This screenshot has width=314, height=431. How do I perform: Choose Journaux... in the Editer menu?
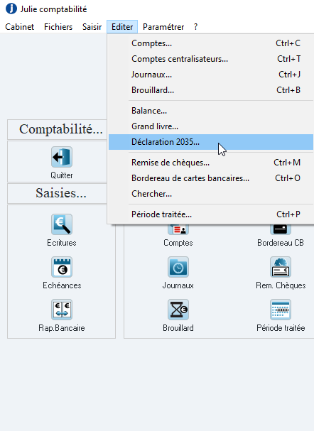pos(211,75)
